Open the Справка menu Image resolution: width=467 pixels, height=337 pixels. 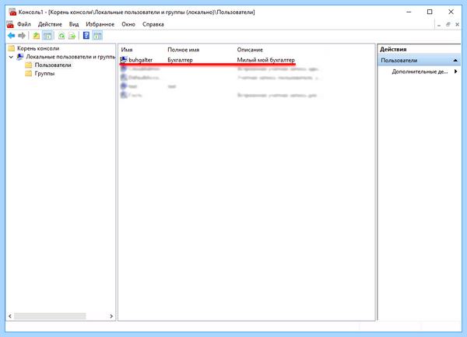153,24
